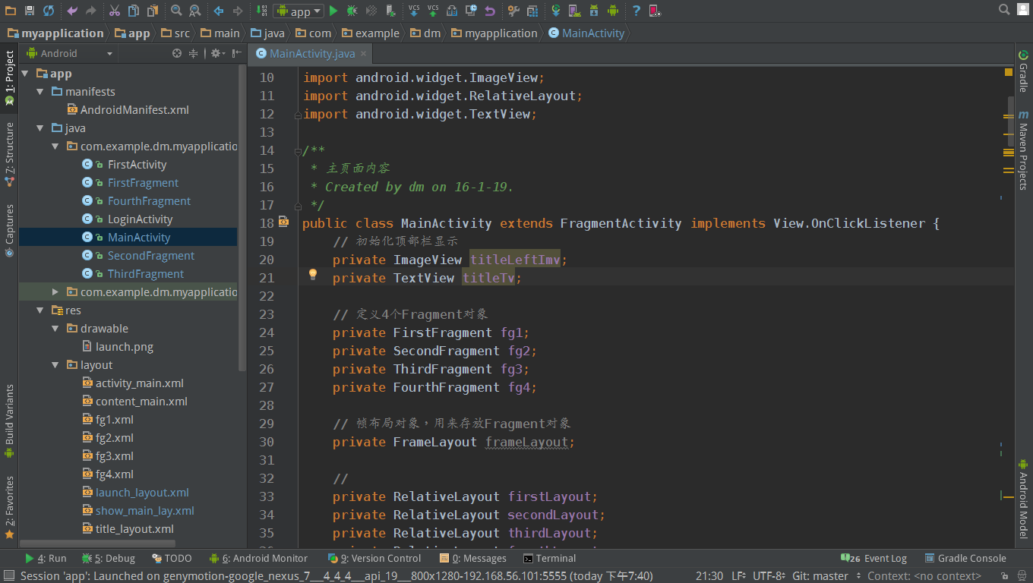
Task: Click the Undo arrow in the toolbar
Action: click(x=72, y=11)
